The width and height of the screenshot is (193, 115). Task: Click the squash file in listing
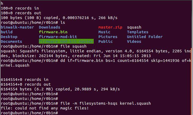pos(134,27)
